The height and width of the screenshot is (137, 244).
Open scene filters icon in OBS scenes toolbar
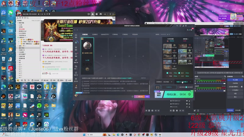pyautogui.click(x=152, y=111)
